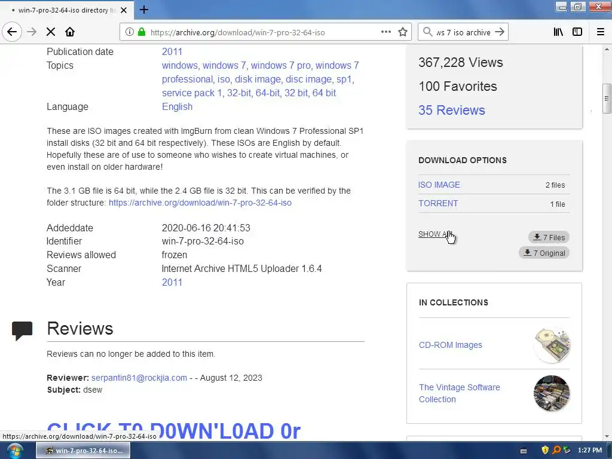612x459 pixels.
Task: Open the hamburger application menu
Action: [x=601, y=32]
